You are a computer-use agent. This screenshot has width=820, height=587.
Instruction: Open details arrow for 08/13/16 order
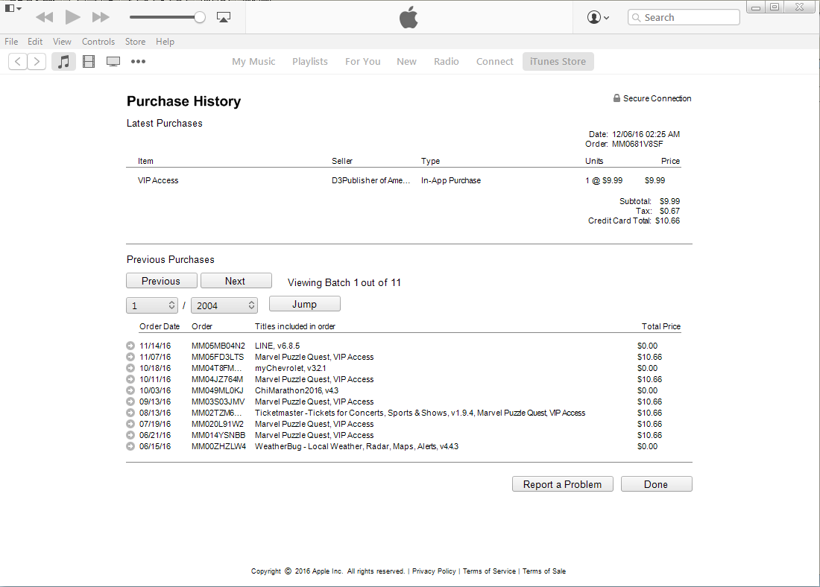[130, 413]
